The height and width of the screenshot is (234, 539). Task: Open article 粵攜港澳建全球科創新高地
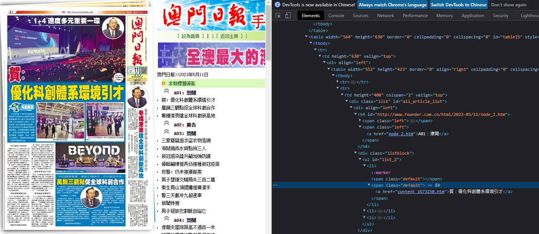pos(188,116)
